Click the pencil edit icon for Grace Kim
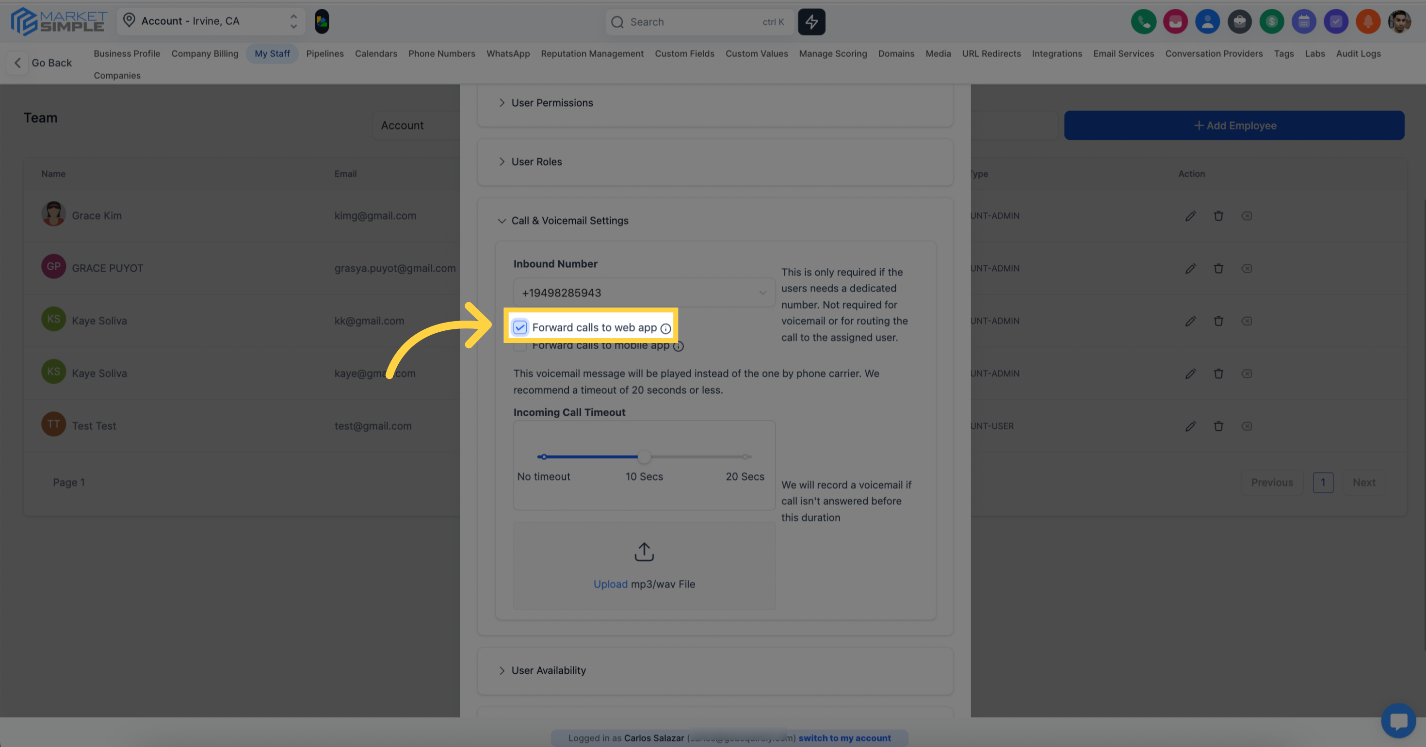Screen dimensions: 1426x747 (1190, 216)
